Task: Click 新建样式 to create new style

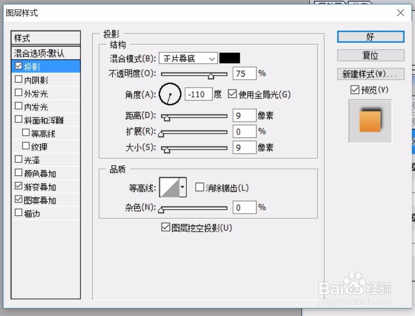Action: (x=371, y=73)
